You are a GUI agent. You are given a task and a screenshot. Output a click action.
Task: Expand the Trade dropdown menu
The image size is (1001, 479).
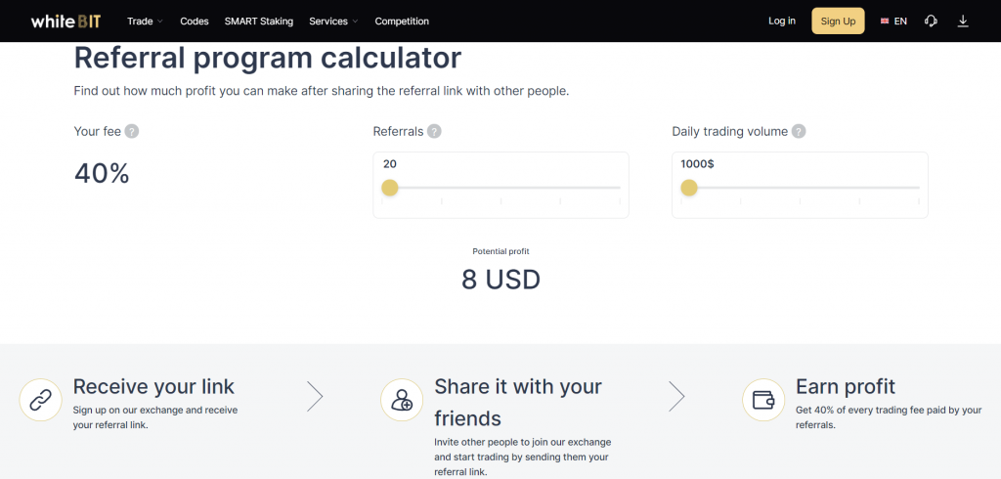point(145,22)
